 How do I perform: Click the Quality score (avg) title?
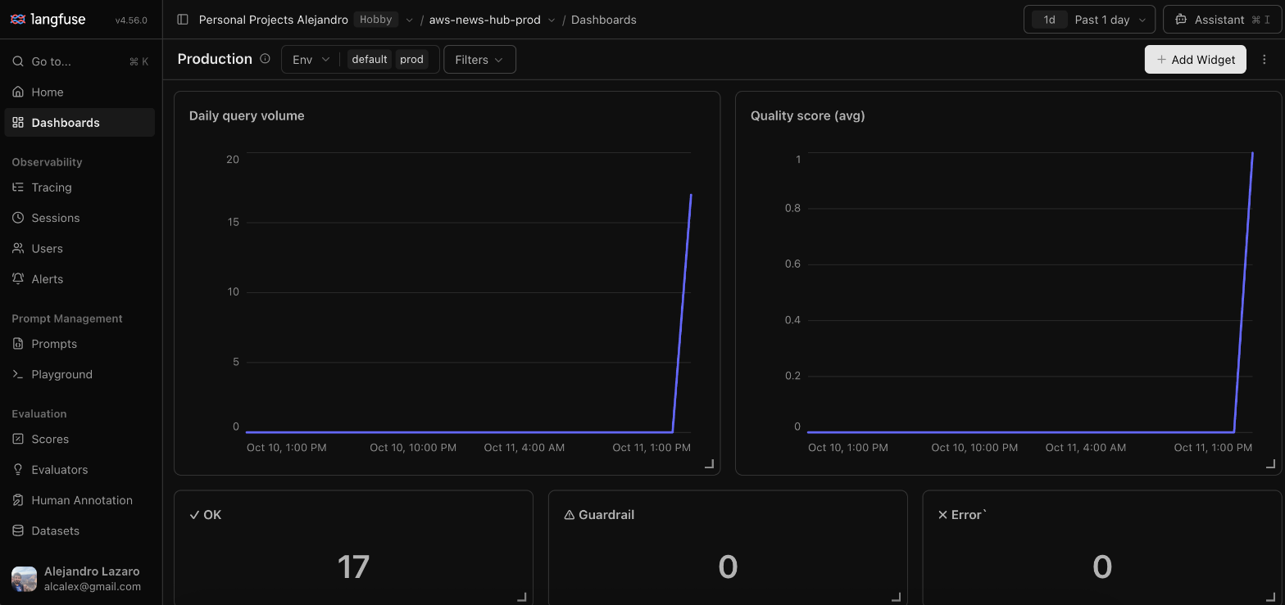tap(808, 115)
